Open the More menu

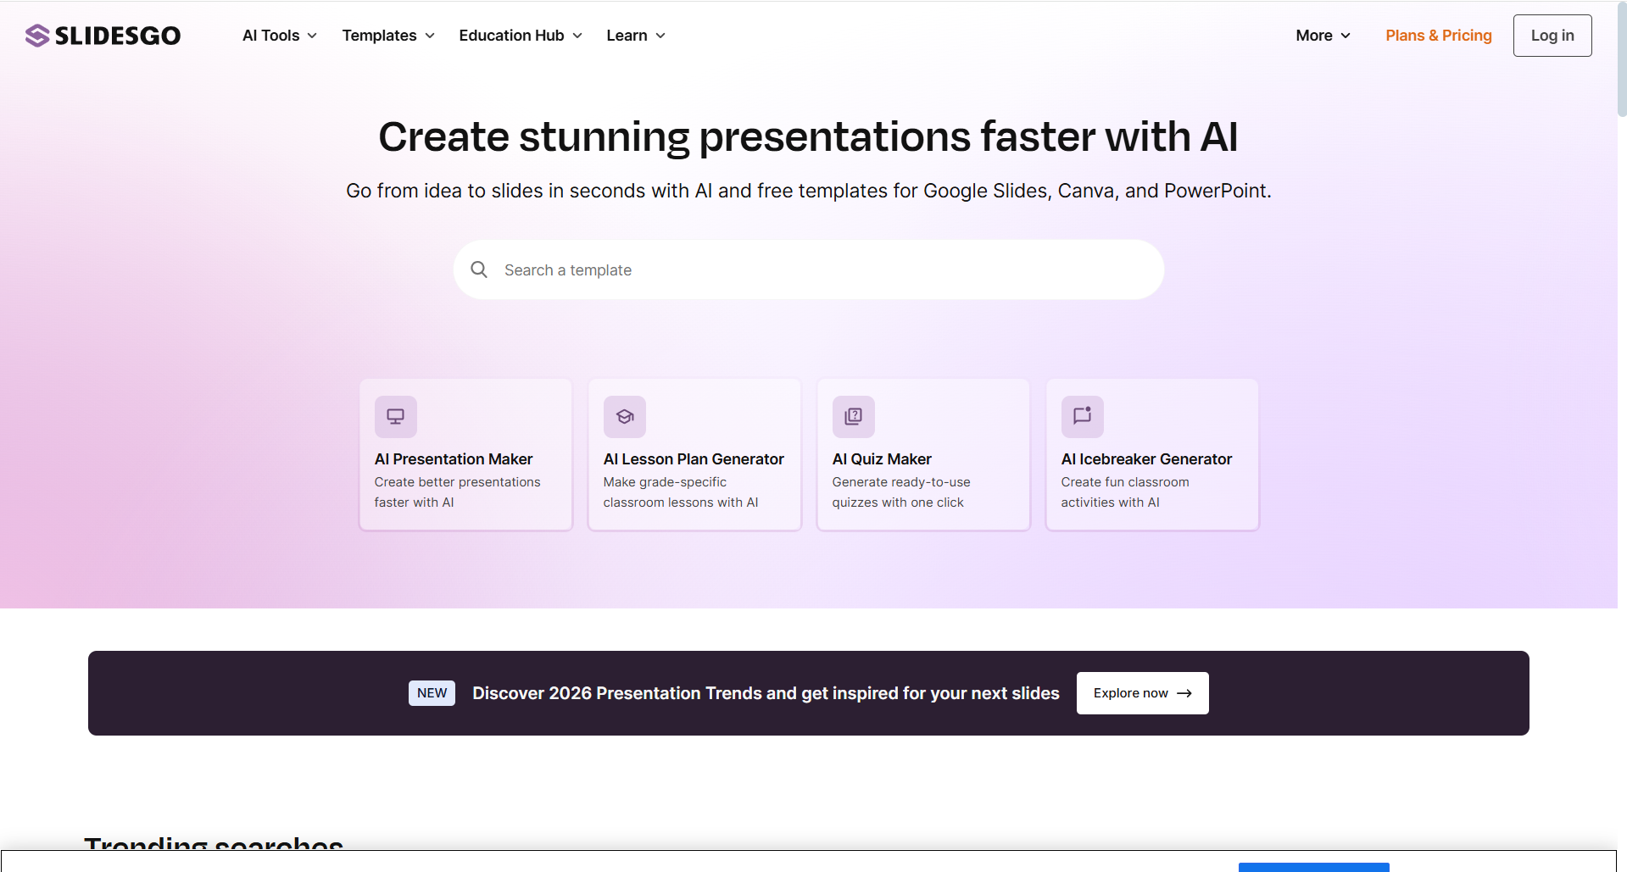tap(1323, 36)
